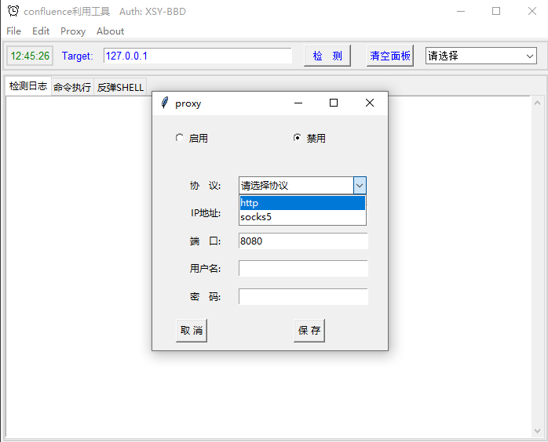548x442 pixels.
Task: Choose socks5 from the protocol list
Action: [x=303, y=217]
